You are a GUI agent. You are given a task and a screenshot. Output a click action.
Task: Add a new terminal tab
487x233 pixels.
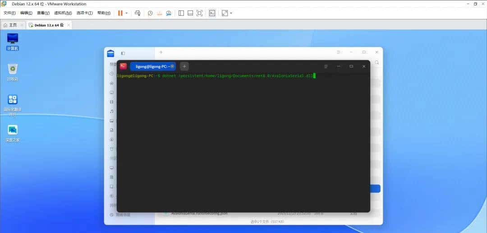pyautogui.click(x=184, y=66)
